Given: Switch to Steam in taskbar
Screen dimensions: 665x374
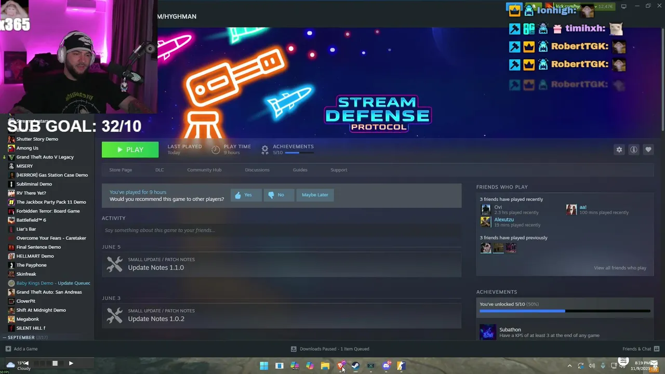Looking at the screenshot, I should tap(355, 366).
